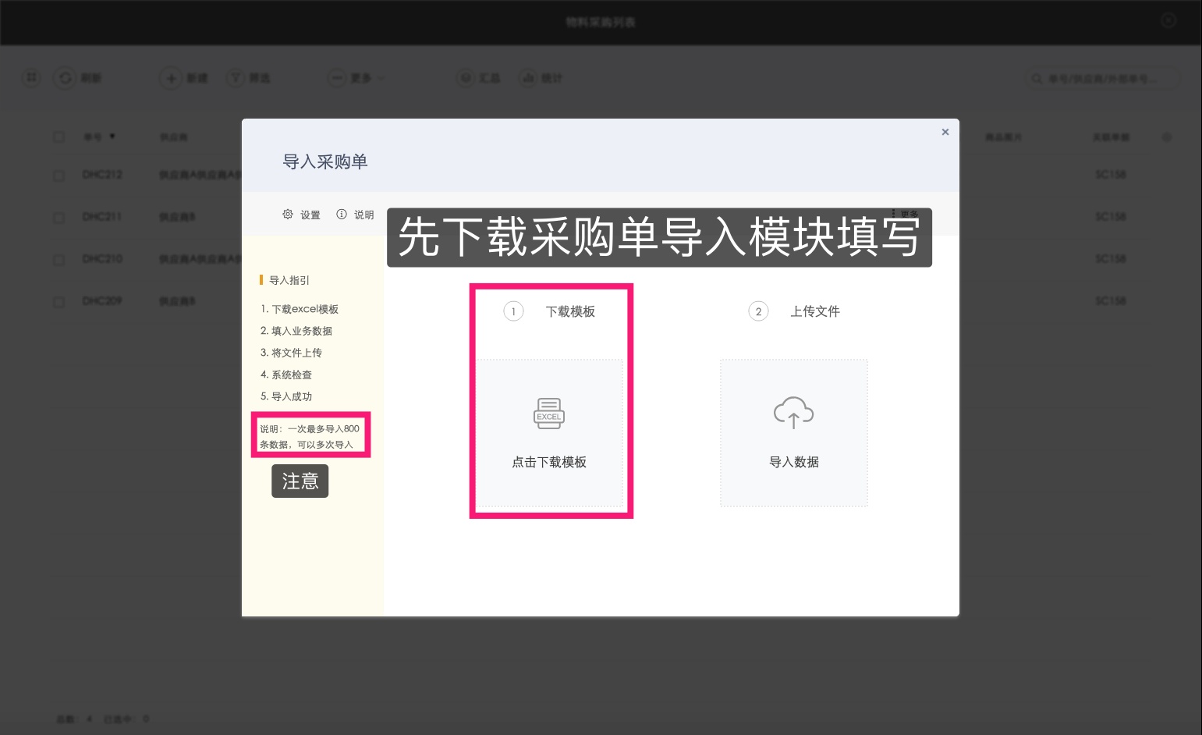
Task: Click the 汇总 summary icon
Action: pos(466,78)
